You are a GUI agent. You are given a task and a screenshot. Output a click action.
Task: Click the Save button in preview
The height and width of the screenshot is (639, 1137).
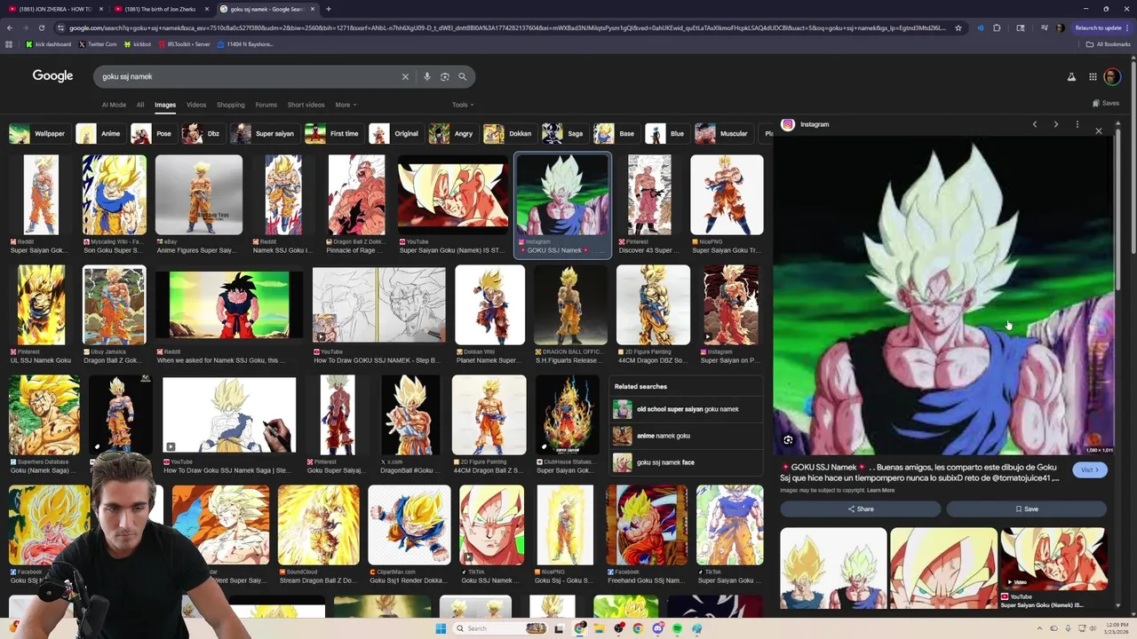(1026, 509)
